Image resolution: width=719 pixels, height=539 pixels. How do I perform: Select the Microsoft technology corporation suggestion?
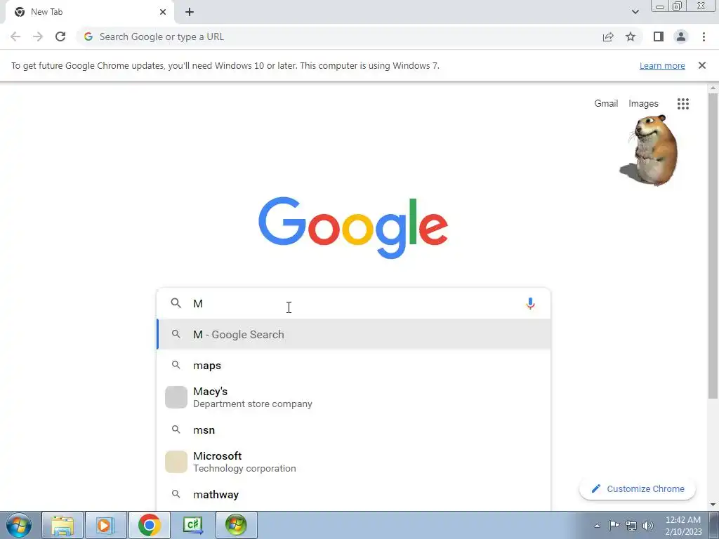point(354,462)
